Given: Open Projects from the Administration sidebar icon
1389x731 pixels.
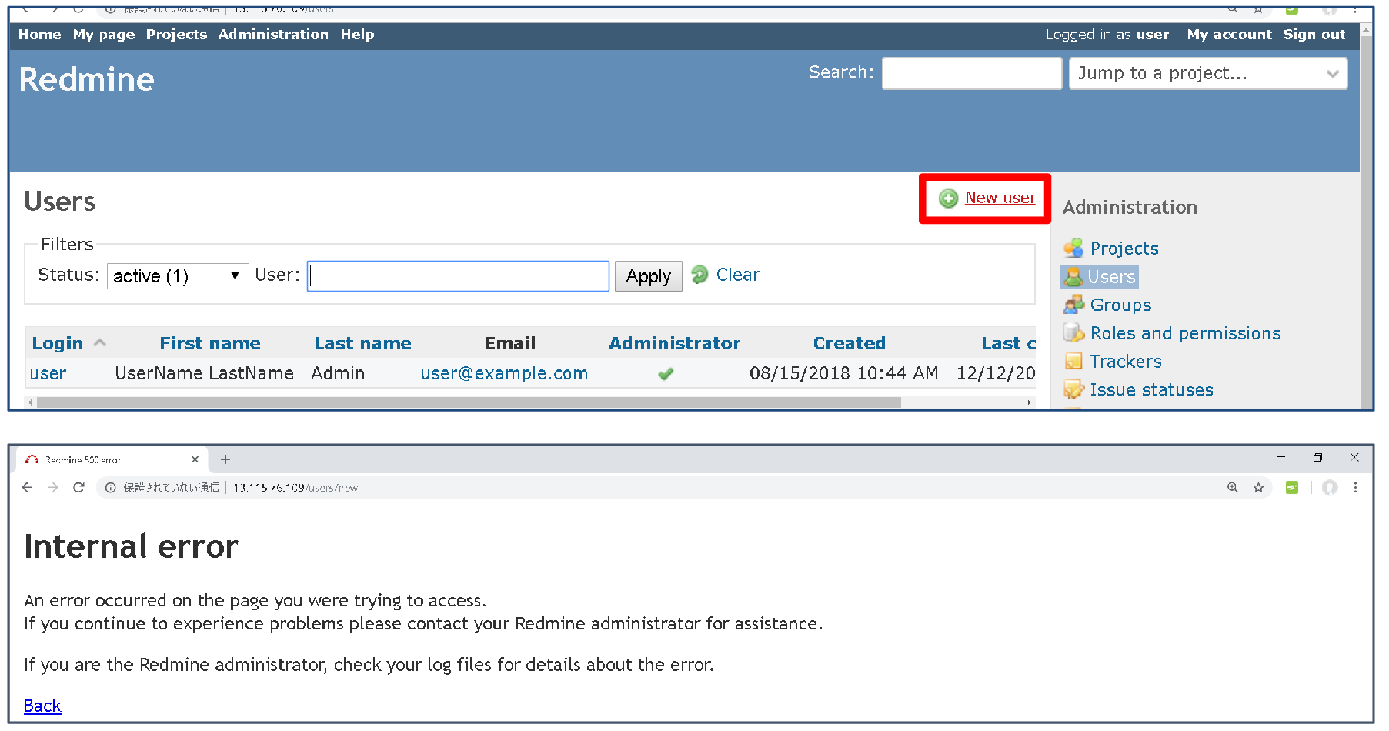Looking at the screenshot, I should tap(1073, 248).
